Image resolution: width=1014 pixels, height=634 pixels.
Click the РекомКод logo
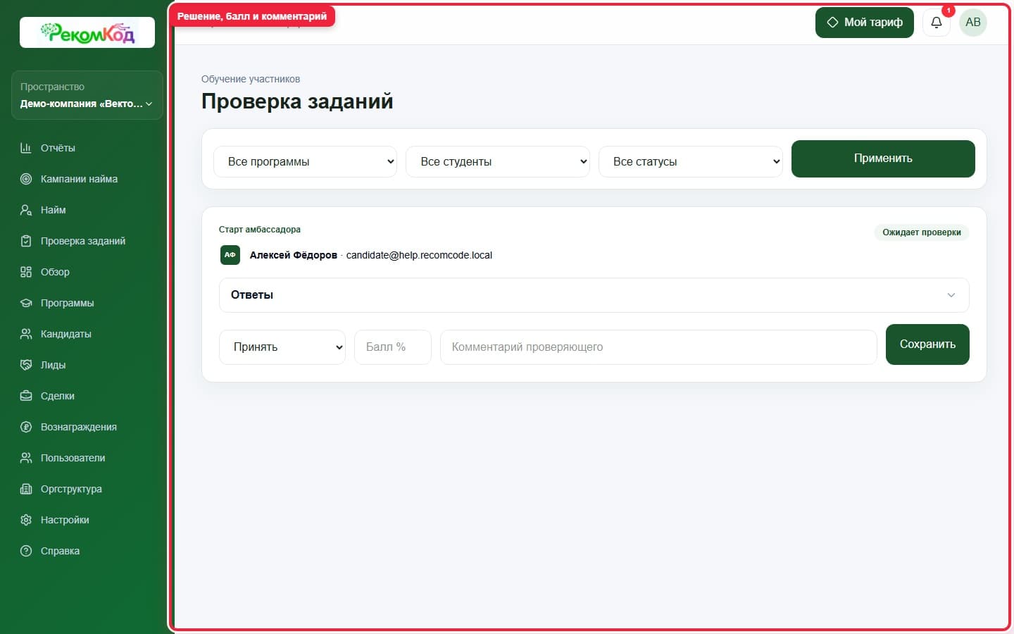(87, 32)
